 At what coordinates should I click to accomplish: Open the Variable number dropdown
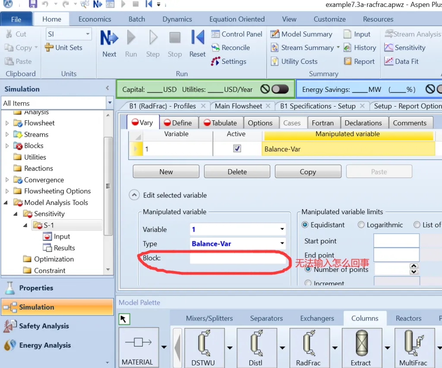282,229
